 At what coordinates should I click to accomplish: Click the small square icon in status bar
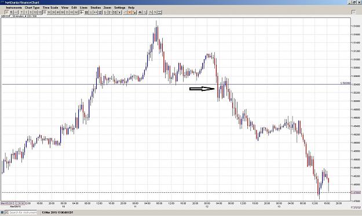(x=2, y=213)
